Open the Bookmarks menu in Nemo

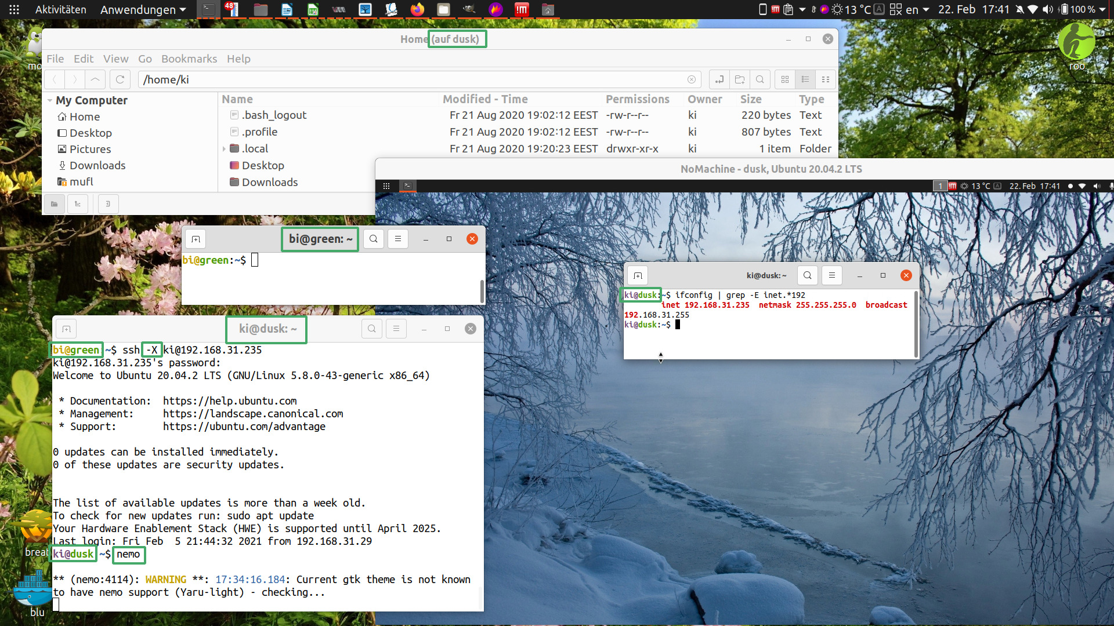pyautogui.click(x=189, y=59)
